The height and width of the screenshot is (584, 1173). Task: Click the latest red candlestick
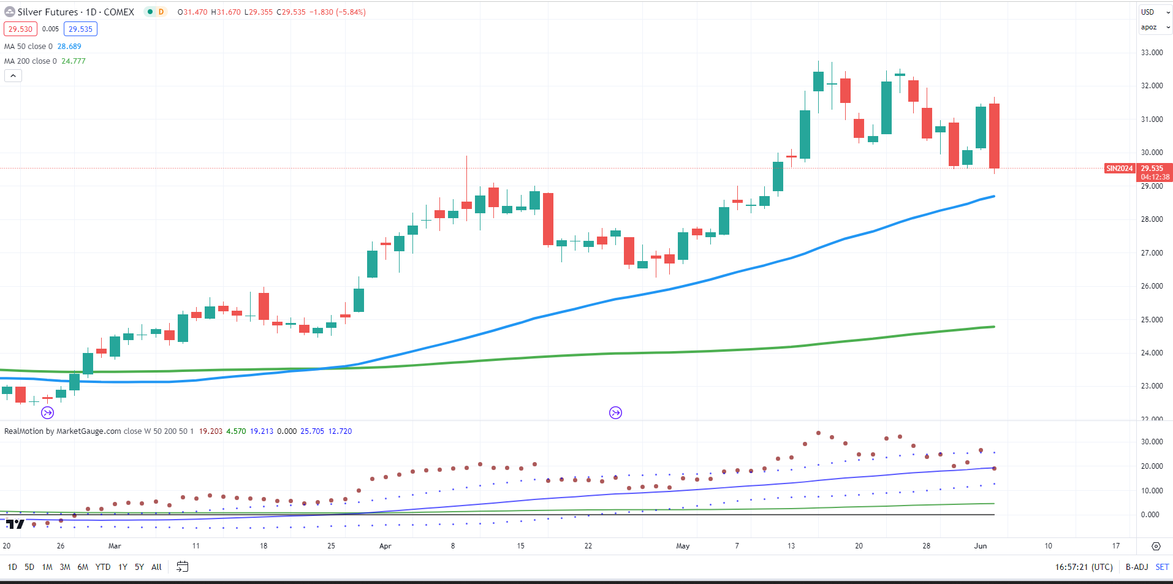pyautogui.click(x=994, y=136)
